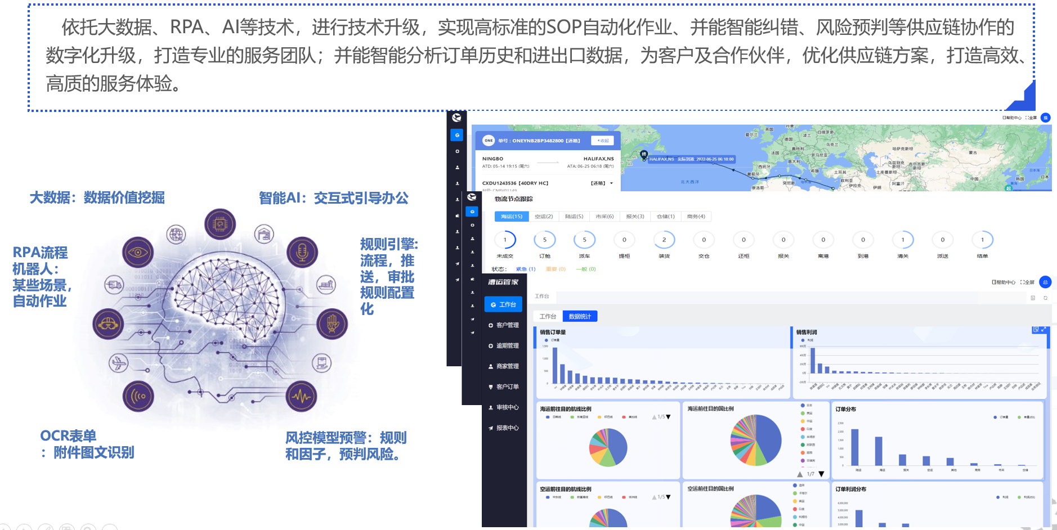Click the eye icon beside the brain graphic
The image size is (1057, 530).
pos(138,252)
